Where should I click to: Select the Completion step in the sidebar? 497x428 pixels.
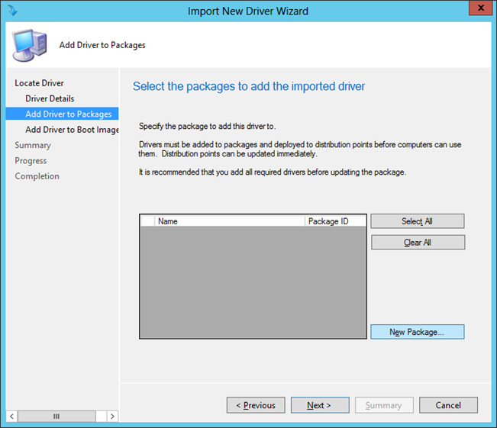click(x=37, y=176)
